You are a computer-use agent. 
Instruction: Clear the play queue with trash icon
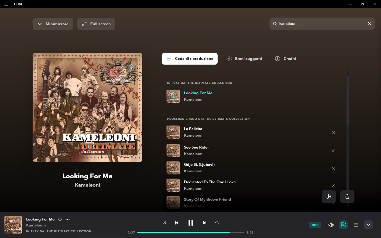pos(347,197)
